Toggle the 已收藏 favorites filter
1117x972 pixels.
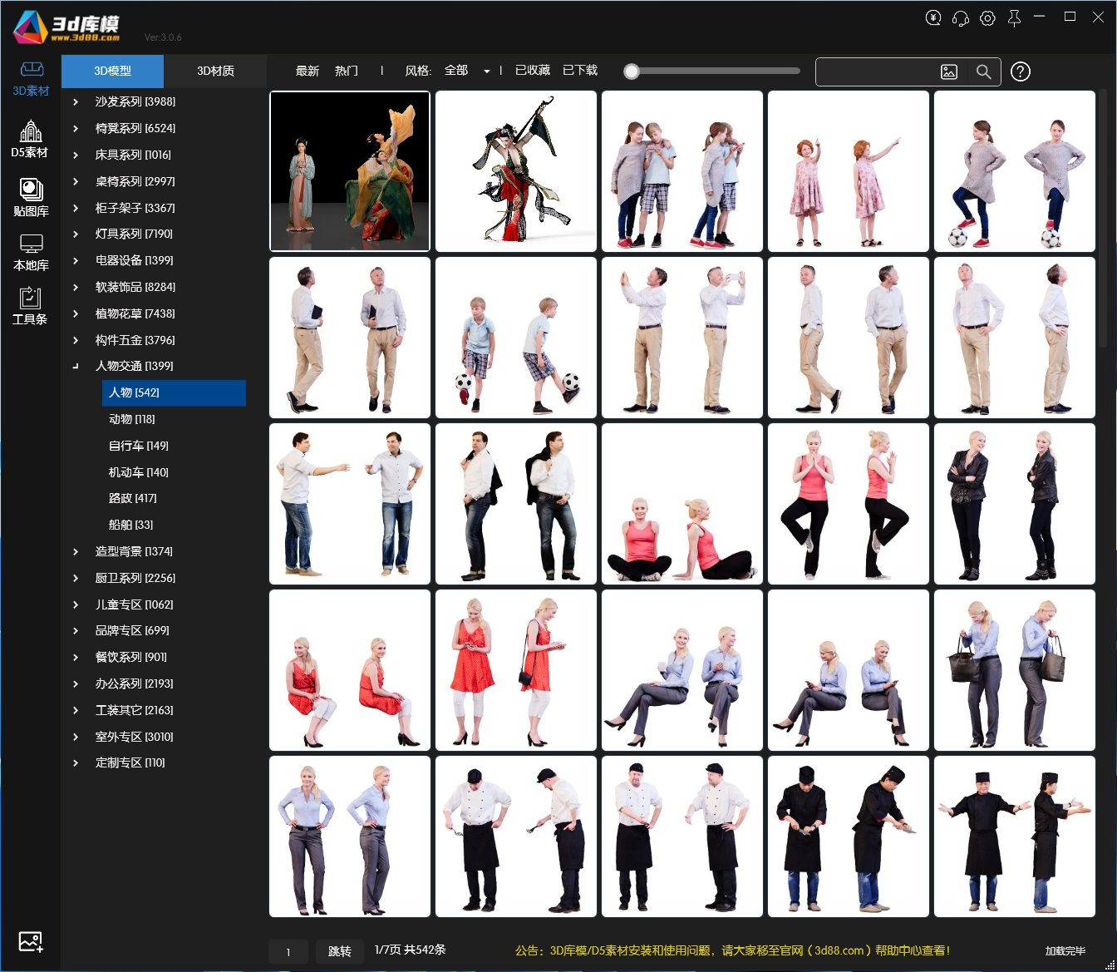pyautogui.click(x=533, y=71)
